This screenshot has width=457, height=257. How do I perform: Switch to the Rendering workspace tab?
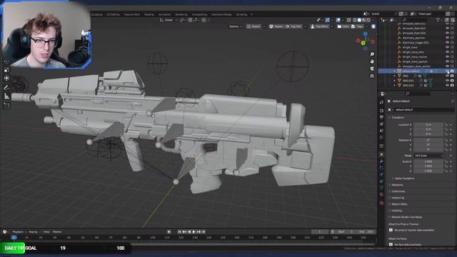pyautogui.click(x=181, y=14)
